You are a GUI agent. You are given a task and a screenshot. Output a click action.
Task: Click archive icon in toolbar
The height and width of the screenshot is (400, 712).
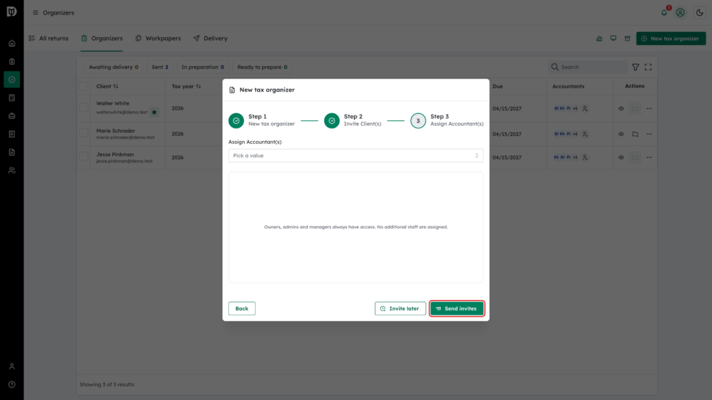[627, 39]
